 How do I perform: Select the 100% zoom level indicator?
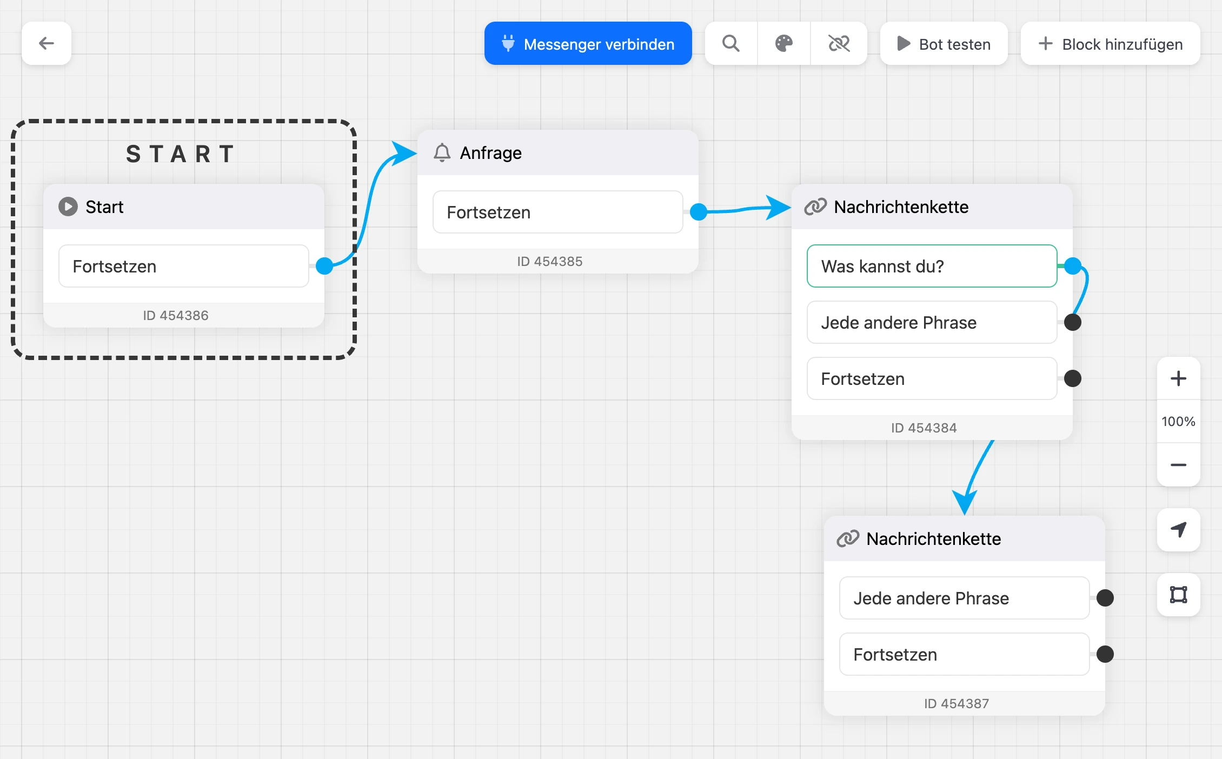1178,422
